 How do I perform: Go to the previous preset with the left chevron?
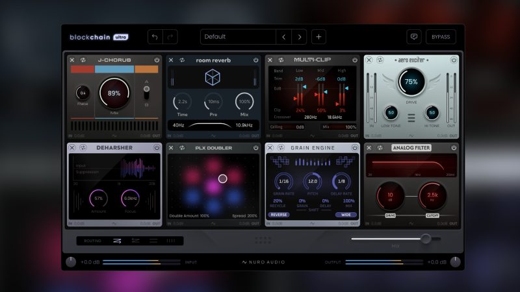tap(284, 37)
